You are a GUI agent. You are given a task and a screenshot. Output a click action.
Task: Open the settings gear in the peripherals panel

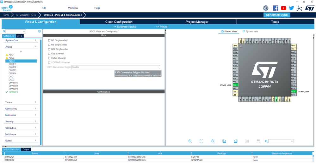[x=40, y=31]
